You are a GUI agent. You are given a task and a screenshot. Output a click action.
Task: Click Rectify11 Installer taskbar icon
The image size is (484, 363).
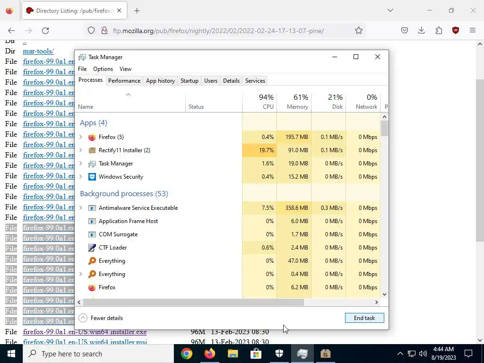click(x=325, y=354)
